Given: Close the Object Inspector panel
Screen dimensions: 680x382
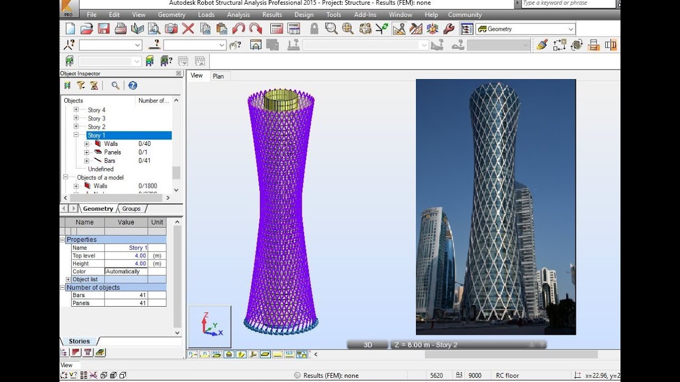Looking at the screenshot, I should (x=178, y=73).
